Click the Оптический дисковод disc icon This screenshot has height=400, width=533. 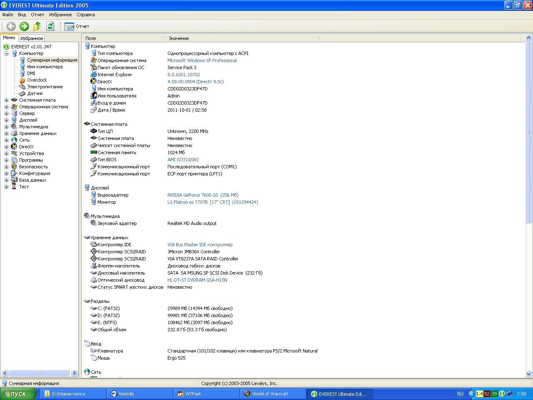pos(94,280)
